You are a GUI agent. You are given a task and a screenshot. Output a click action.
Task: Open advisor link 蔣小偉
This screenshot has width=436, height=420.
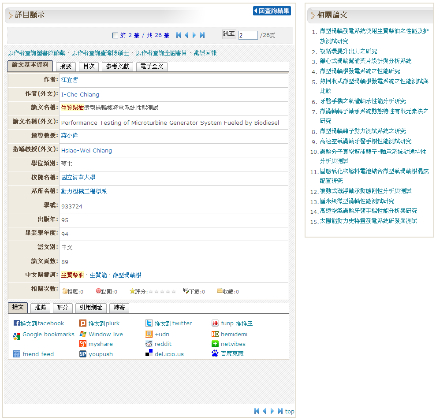point(70,136)
